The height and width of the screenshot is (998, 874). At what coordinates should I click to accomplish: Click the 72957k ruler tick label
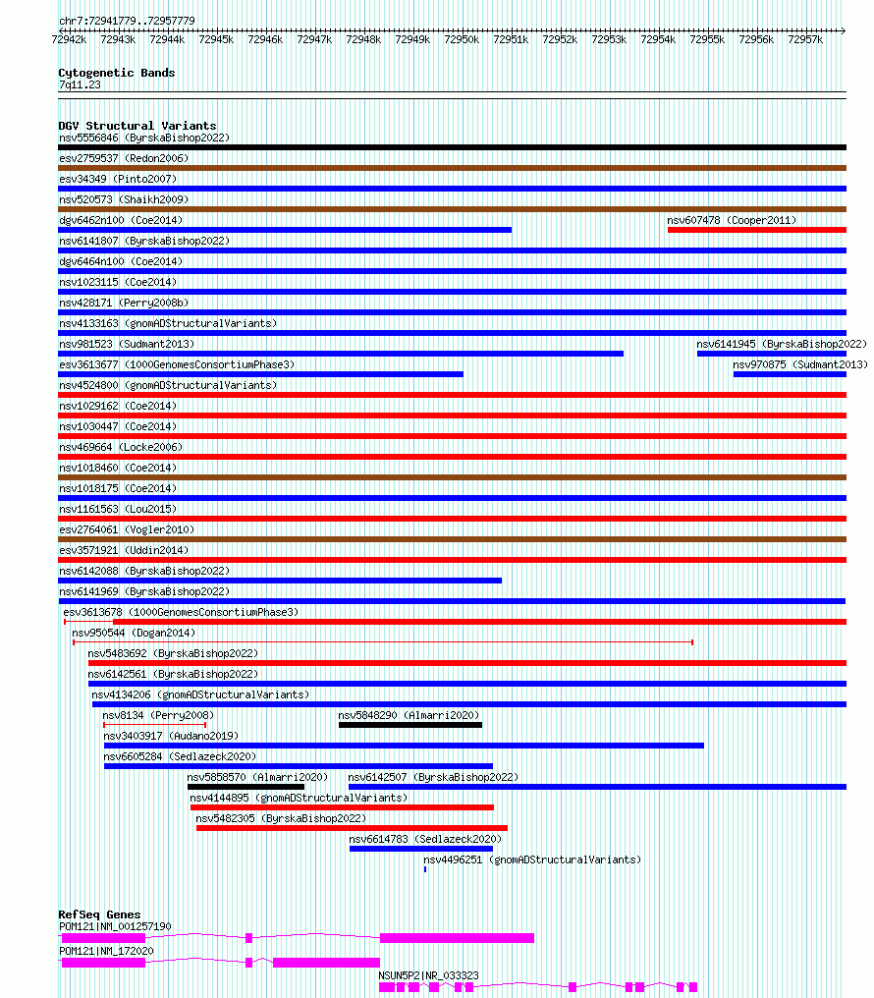805,39
